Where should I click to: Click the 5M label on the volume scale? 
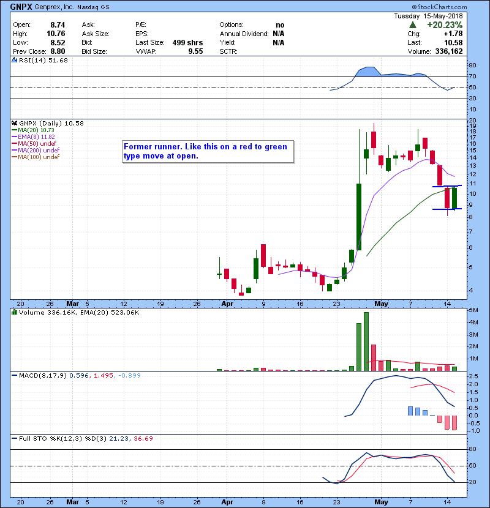pos(473,310)
